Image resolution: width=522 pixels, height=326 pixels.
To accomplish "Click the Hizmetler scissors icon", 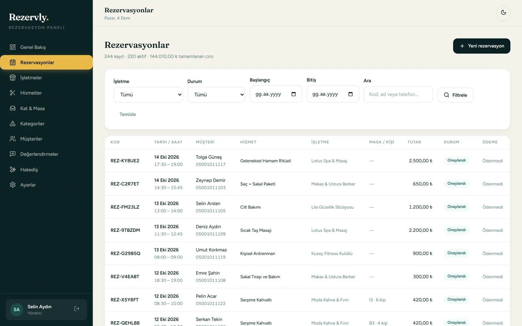I will tap(13, 93).
